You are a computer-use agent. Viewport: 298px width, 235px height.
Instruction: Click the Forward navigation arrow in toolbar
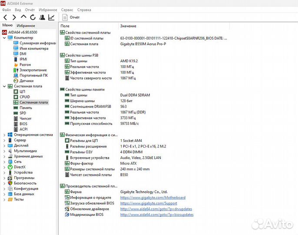pyautogui.click(x=14, y=17)
